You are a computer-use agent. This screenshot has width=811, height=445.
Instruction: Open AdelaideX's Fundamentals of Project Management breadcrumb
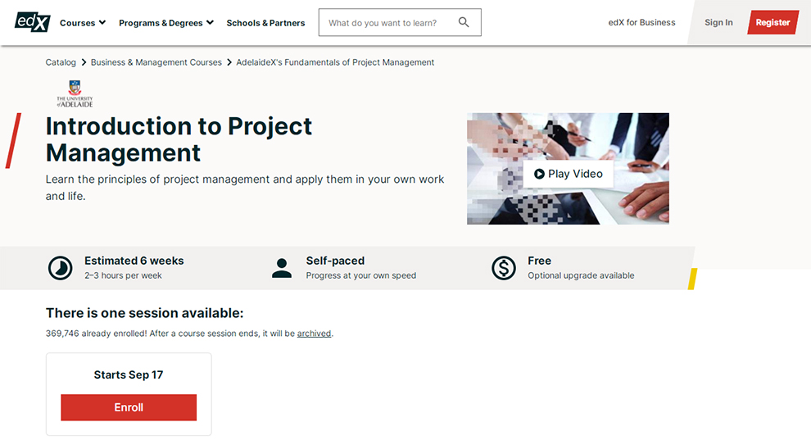335,62
